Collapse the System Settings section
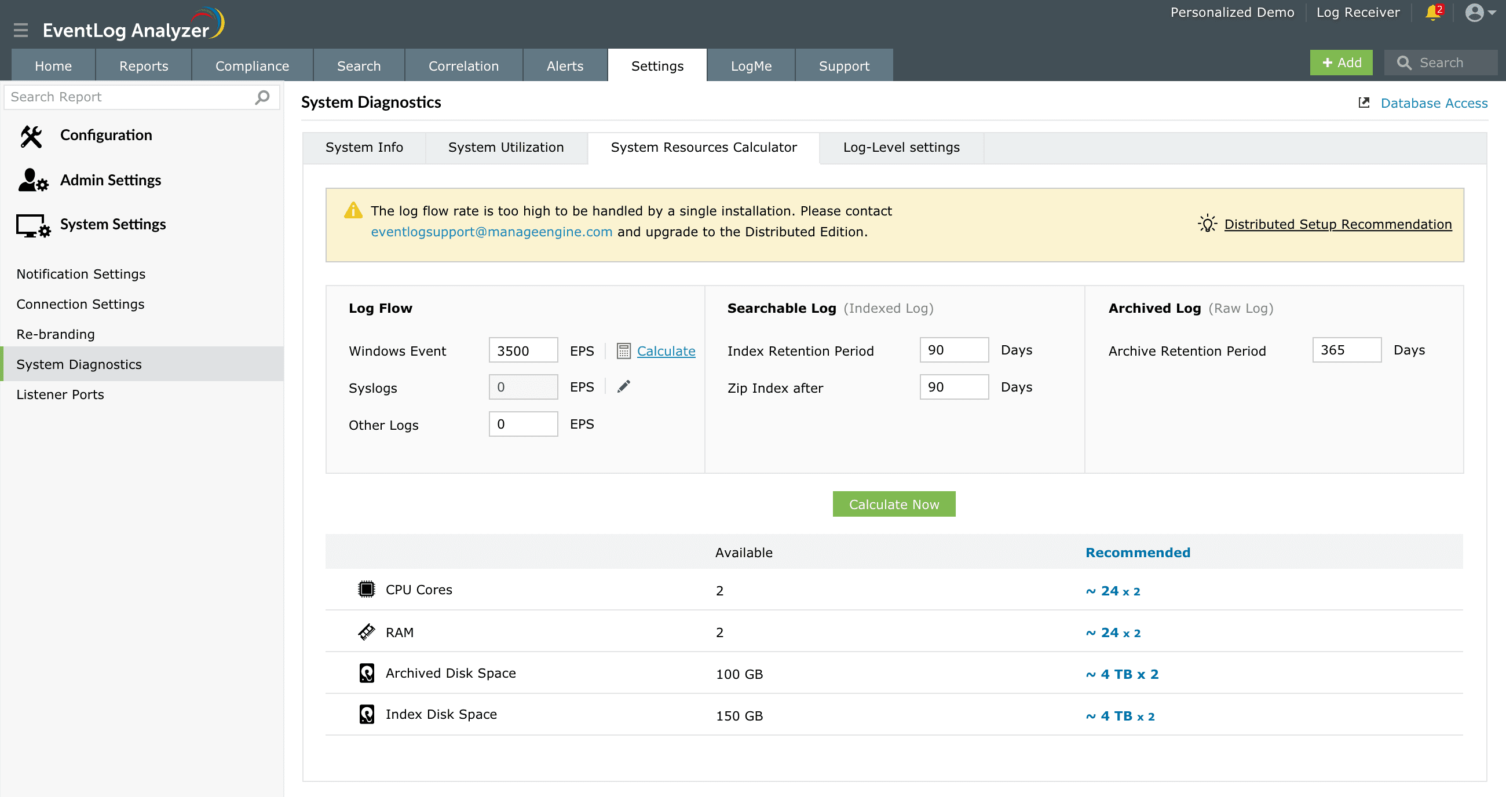The width and height of the screenshot is (1506, 797). (113, 225)
